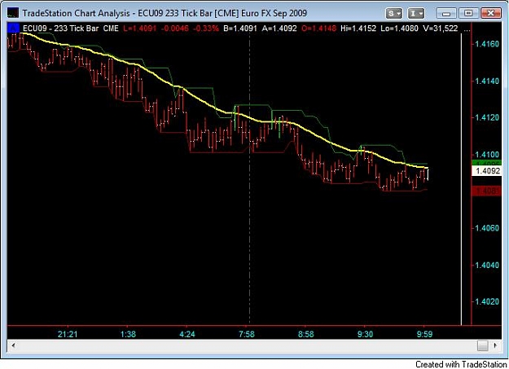This screenshot has width=509, height=369.
Task: Close the chart analysis window
Action: [490, 13]
